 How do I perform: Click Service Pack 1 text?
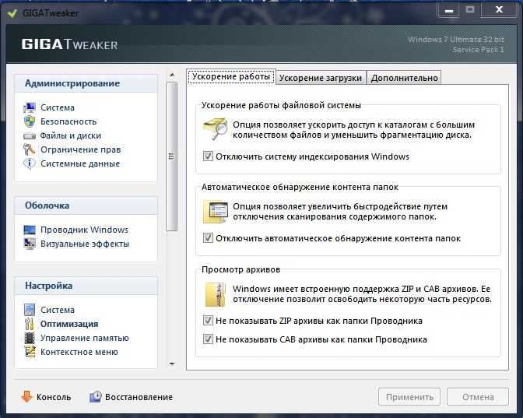coord(479,50)
